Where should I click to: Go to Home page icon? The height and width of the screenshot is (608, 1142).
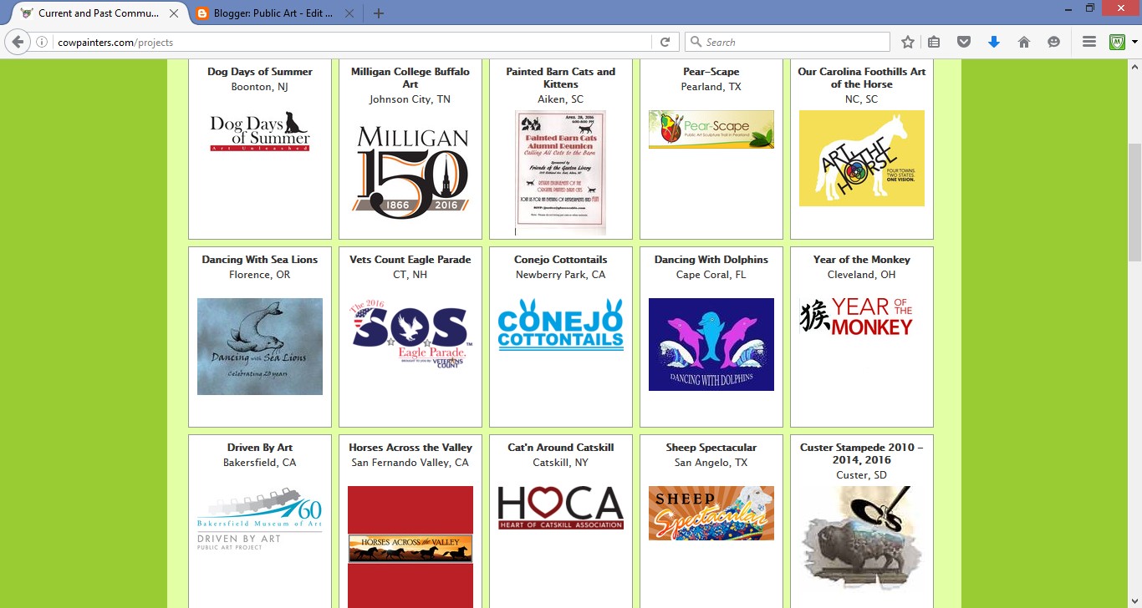point(1024,42)
